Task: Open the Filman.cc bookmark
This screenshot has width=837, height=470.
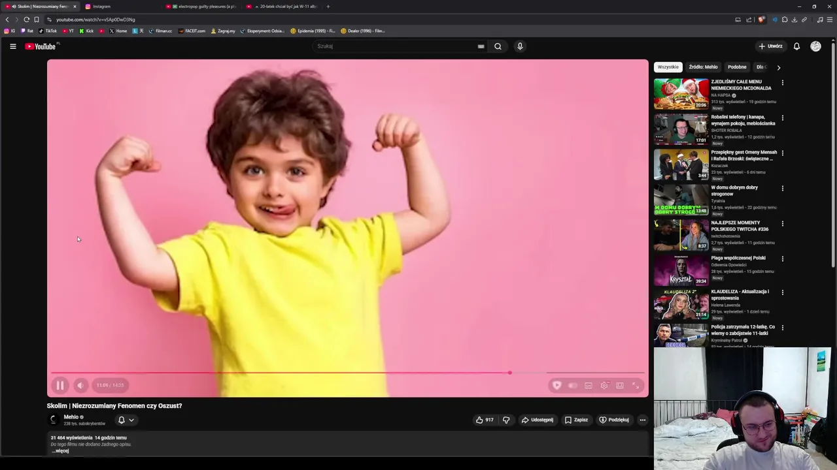Action: 161,31
